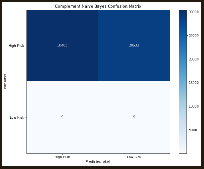
Task: Click the colorbar tick label 10000
Action: (194, 106)
